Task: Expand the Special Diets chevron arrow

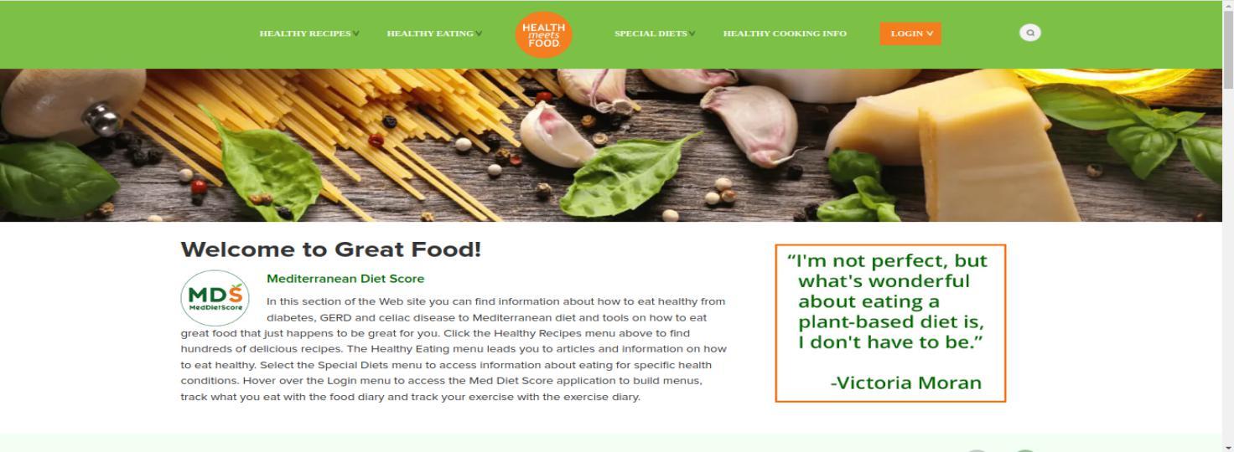Action: [x=692, y=33]
